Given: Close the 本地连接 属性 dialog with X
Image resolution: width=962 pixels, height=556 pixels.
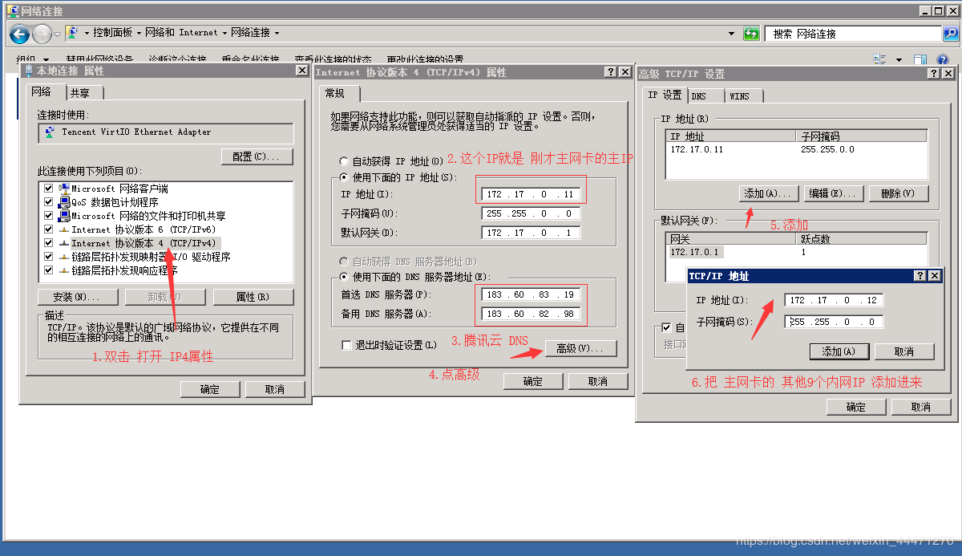Looking at the screenshot, I should 301,71.
